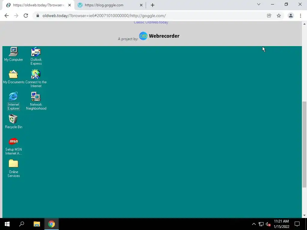Go back with the browser back arrow
Screen dimensions: 307x230
pos(7,16)
